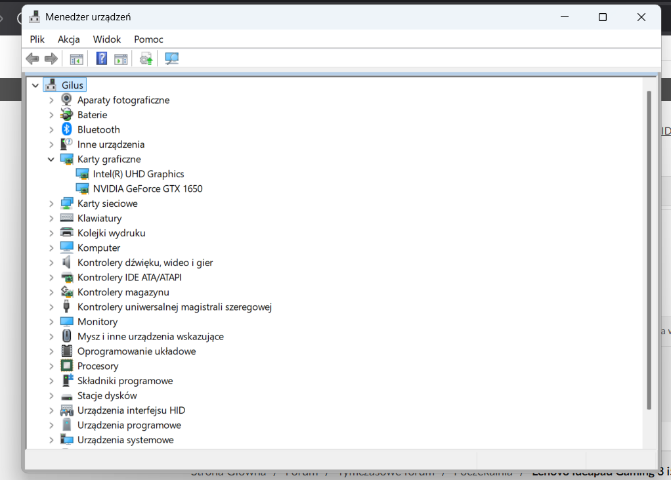Open the Akcja menu
This screenshot has height=480, width=671.
68,39
